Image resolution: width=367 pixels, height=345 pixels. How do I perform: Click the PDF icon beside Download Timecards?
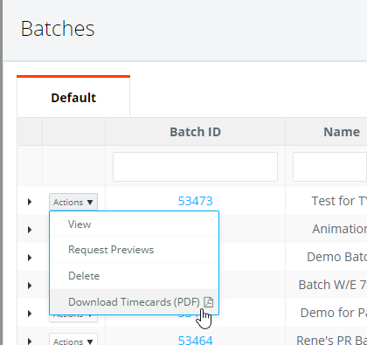pos(208,302)
